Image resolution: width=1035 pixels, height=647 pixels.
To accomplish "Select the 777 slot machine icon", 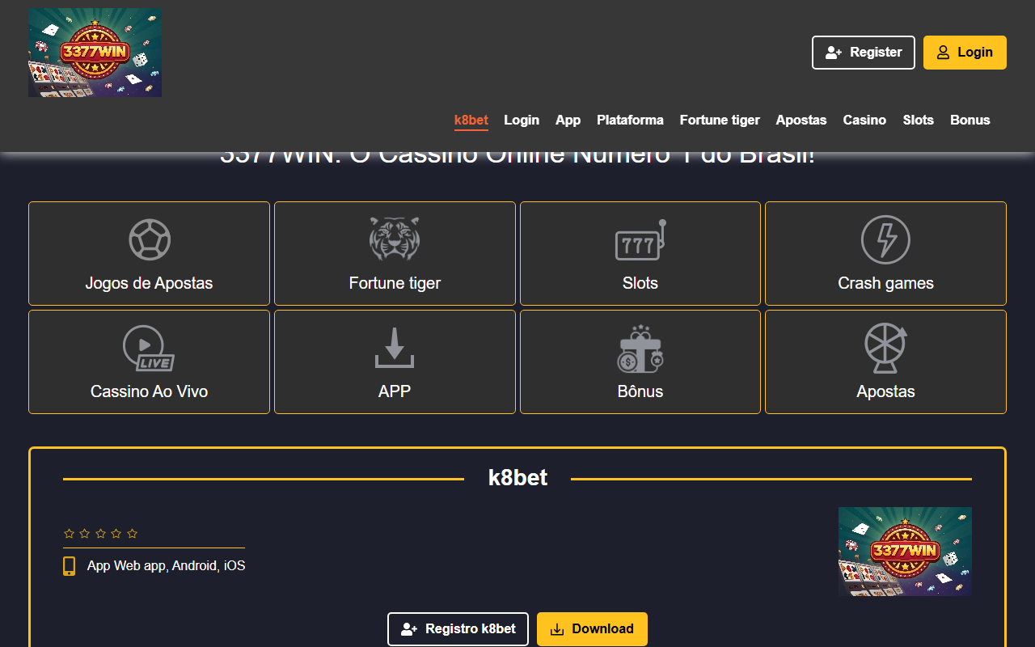I will point(640,239).
